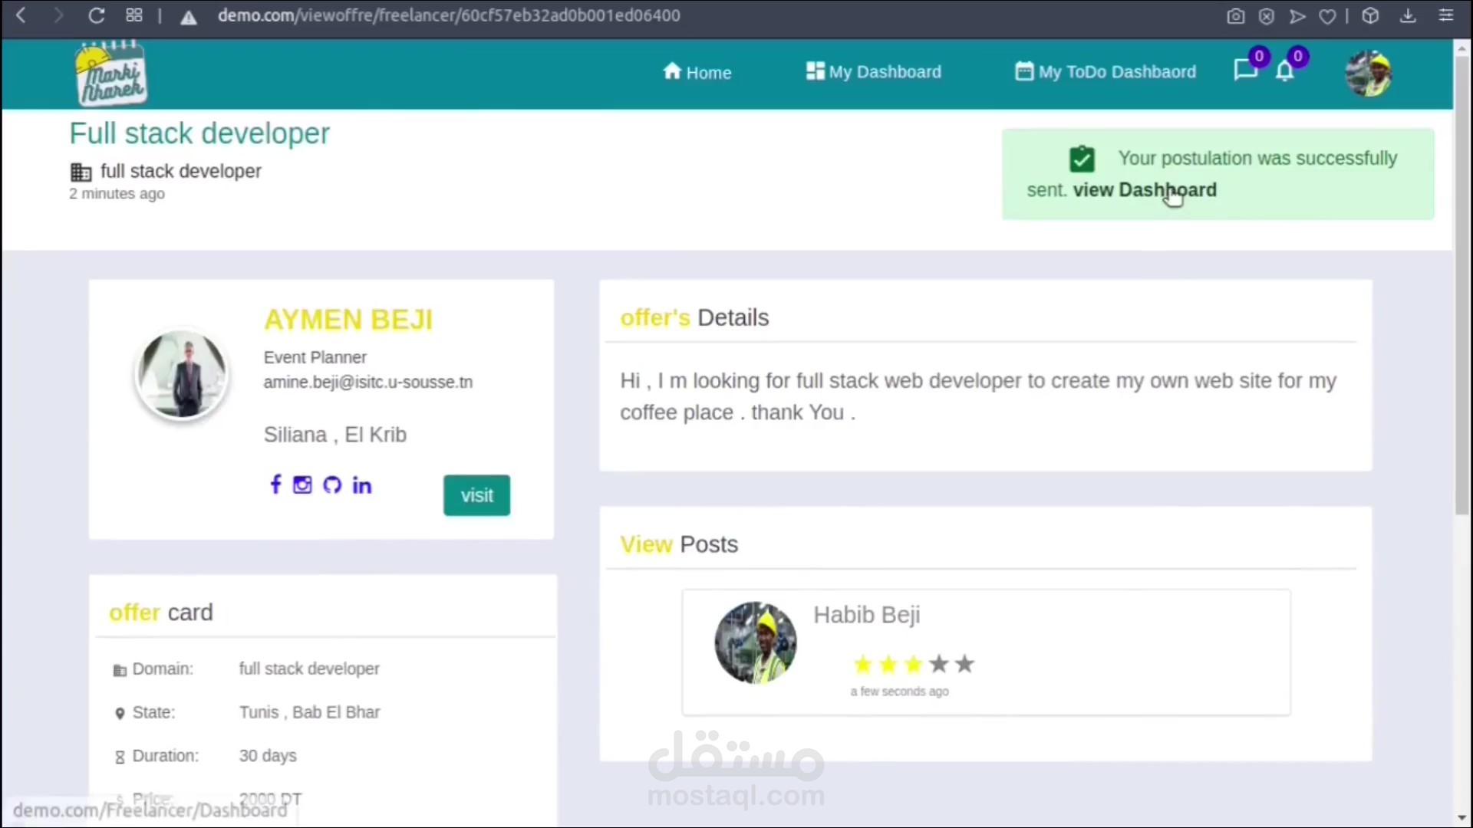Click the Marki Nharek logo
Image resolution: width=1473 pixels, height=828 pixels.
point(112,74)
